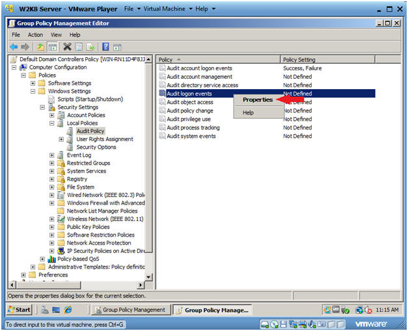The height and width of the screenshot is (331, 408).
Task: Click the Back arrow toolbar icon
Action: click(14, 47)
